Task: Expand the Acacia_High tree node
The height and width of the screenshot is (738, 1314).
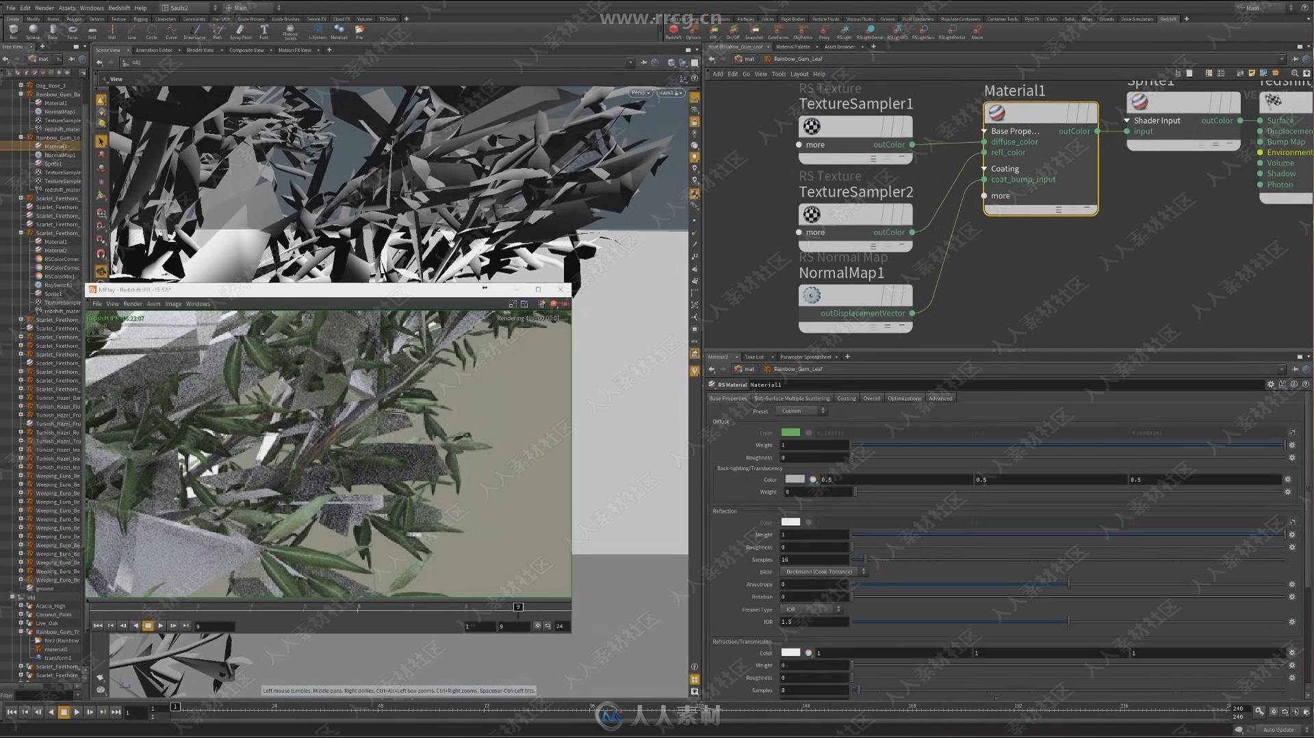Action: [x=21, y=606]
